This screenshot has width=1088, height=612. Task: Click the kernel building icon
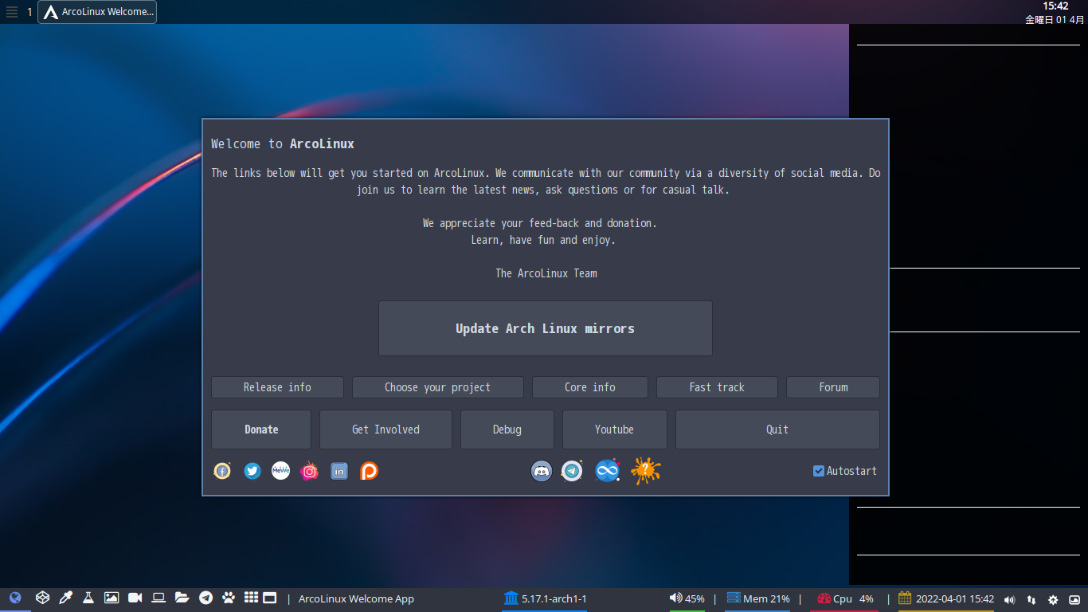click(x=511, y=598)
